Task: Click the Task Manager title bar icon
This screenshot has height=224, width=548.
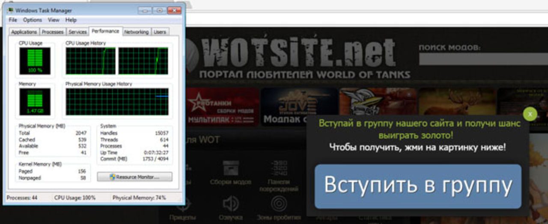Action: pos(10,10)
